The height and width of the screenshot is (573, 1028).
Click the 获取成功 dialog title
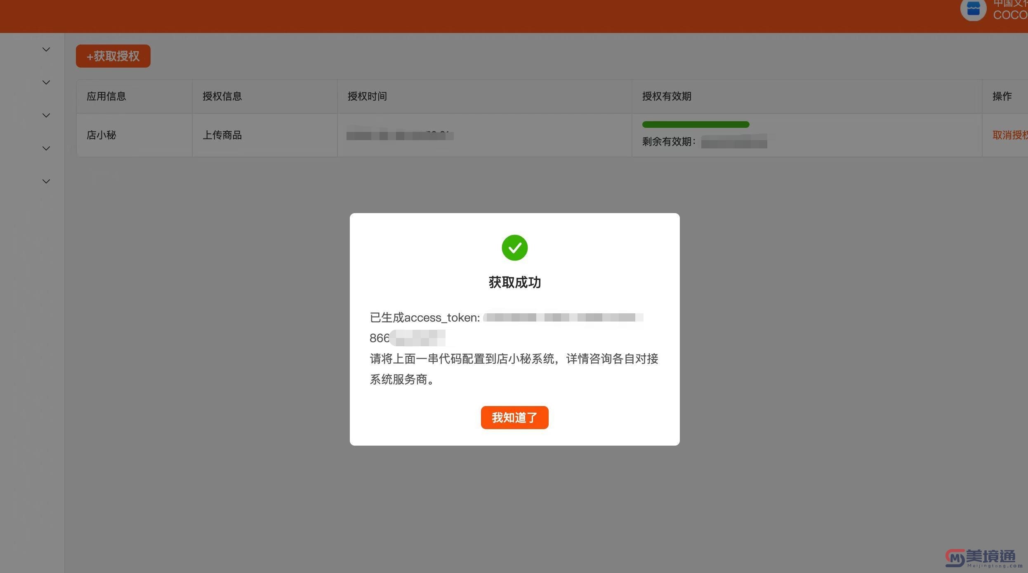point(514,282)
